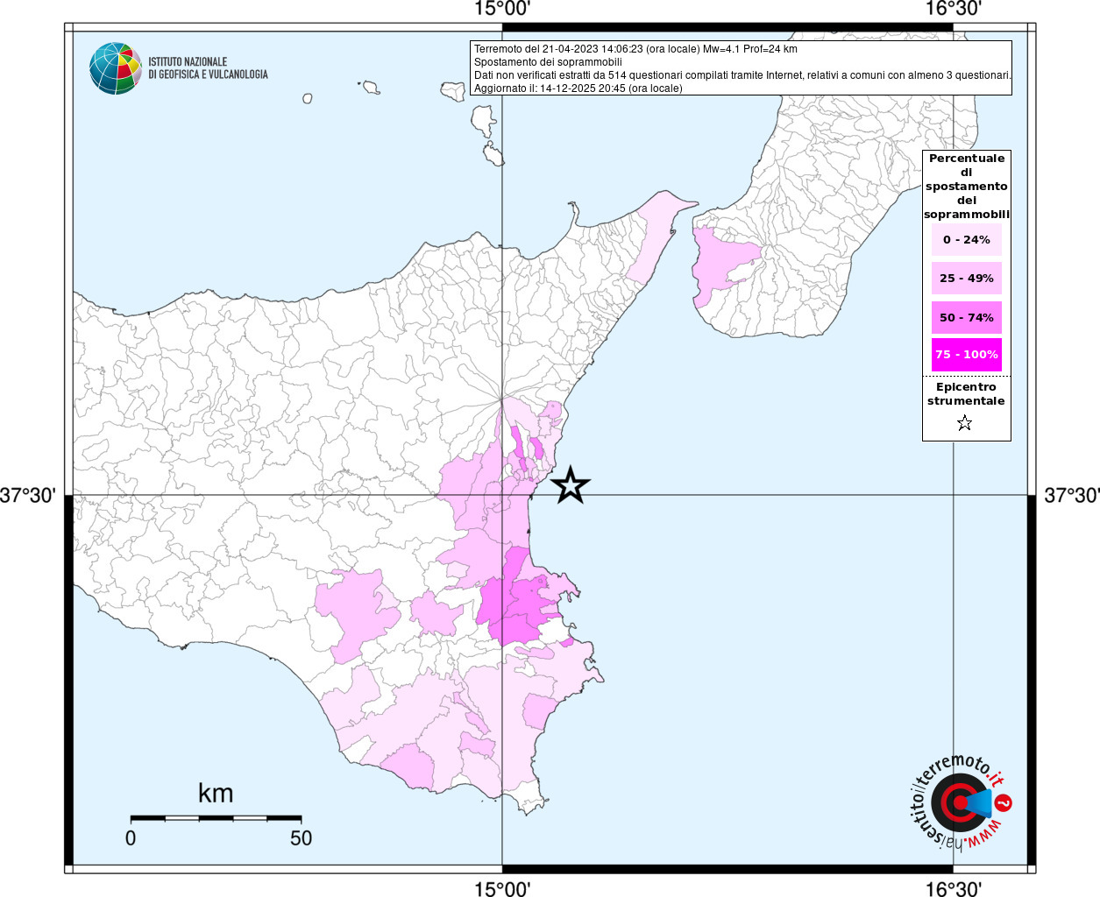Image resolution: width=1100 pixels, height=897 pixels.
Task: Click the '50' scale bar label
Action: [301, 838]
